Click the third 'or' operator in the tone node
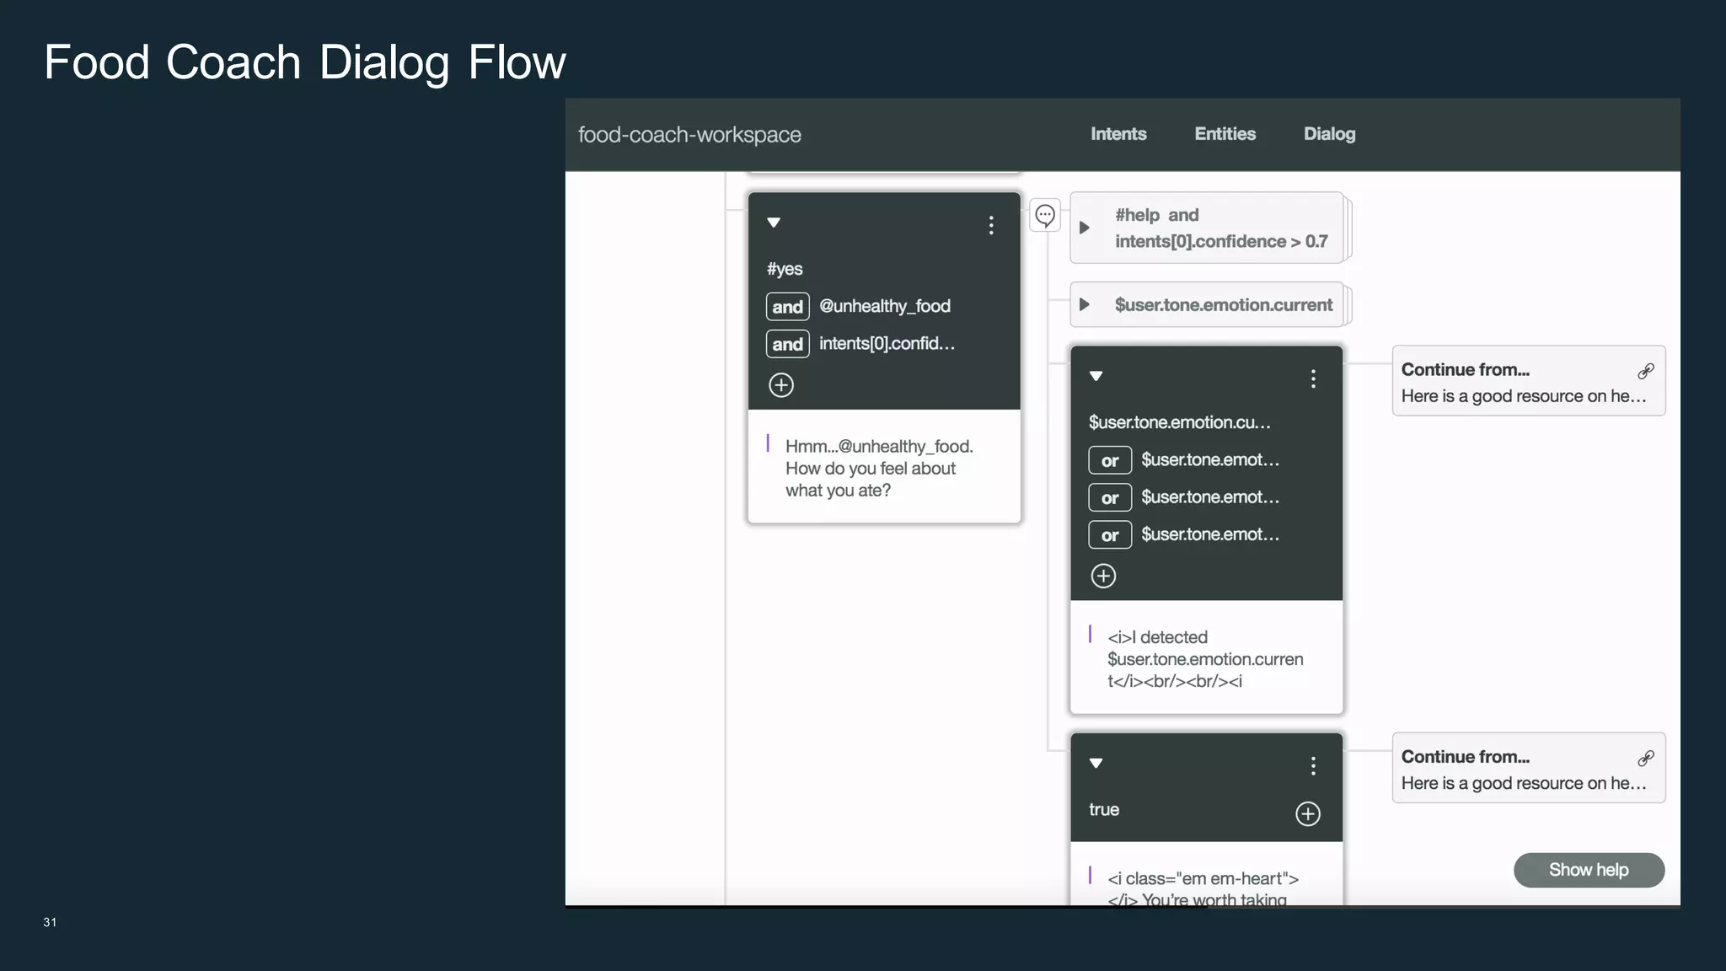1726x971 pixels. pos(1110,534)
